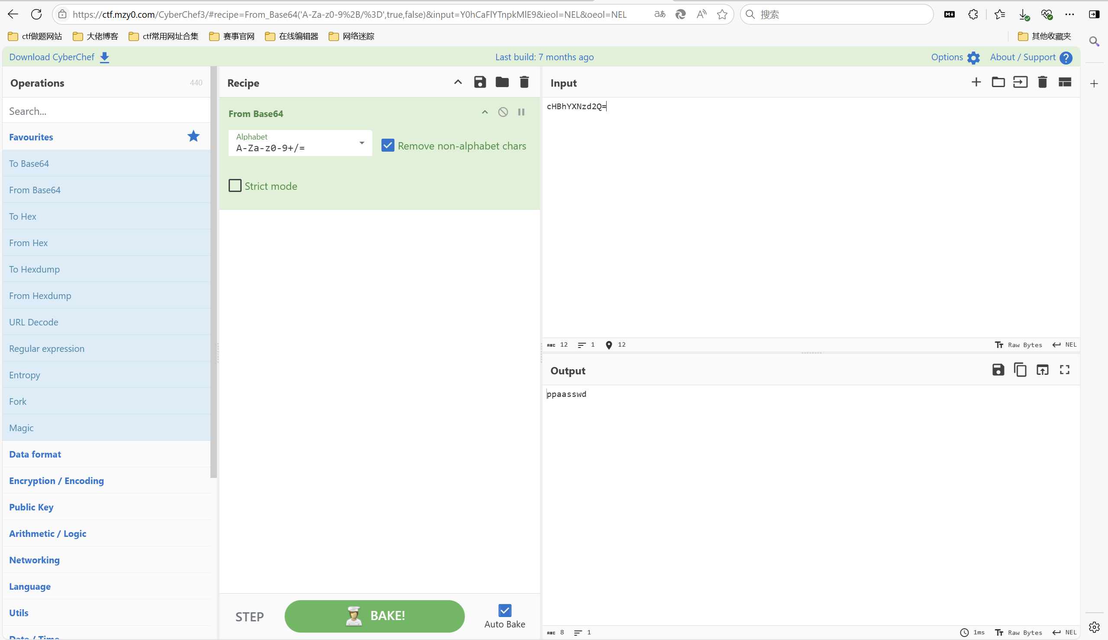Clear recipe with trash icon

pos(524,82)
